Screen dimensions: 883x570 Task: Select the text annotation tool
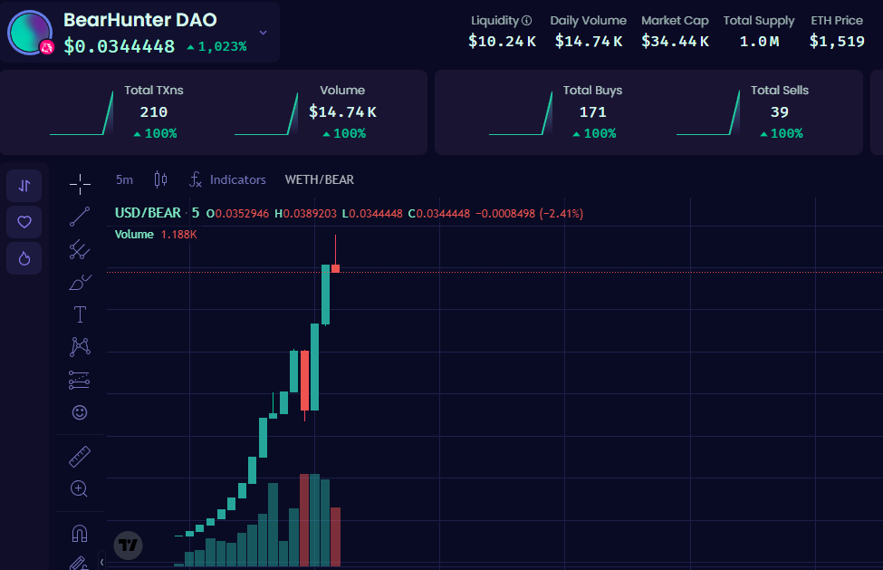tap(80, 314)
